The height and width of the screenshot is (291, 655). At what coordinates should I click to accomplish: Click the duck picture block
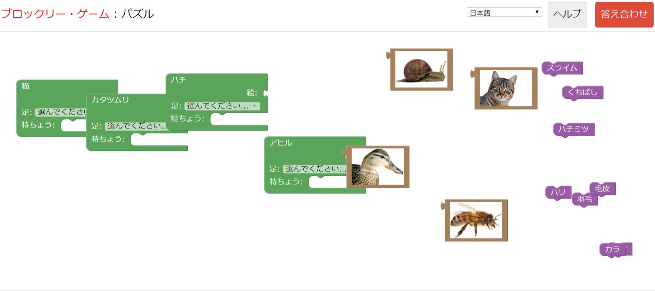coord(378,167)
